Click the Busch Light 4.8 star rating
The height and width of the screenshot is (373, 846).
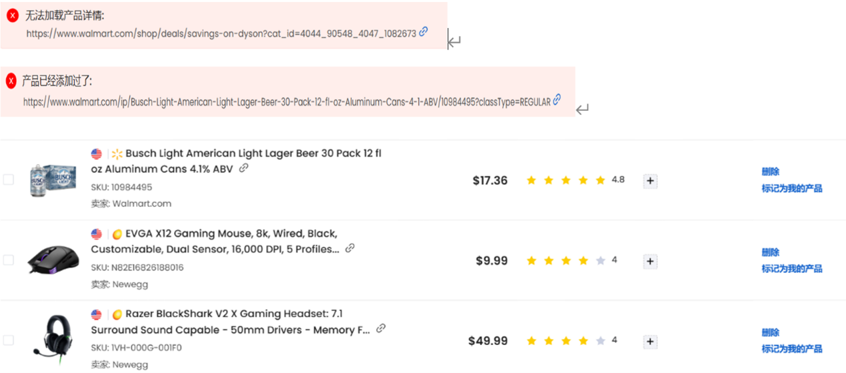(x=575, y=180)
